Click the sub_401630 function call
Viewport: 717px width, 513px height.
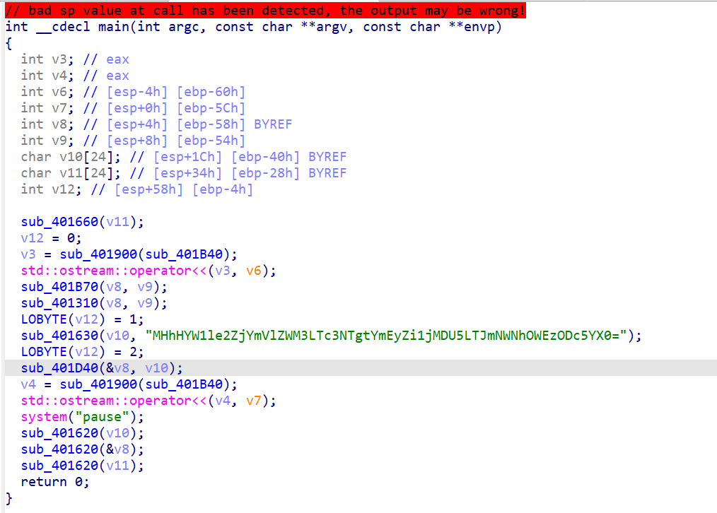(x=59, y=336)
